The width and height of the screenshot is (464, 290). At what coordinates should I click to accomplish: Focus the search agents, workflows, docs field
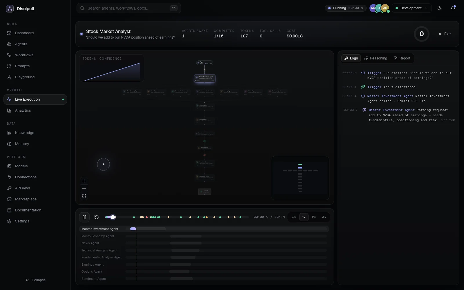click(x=128, y=8)
